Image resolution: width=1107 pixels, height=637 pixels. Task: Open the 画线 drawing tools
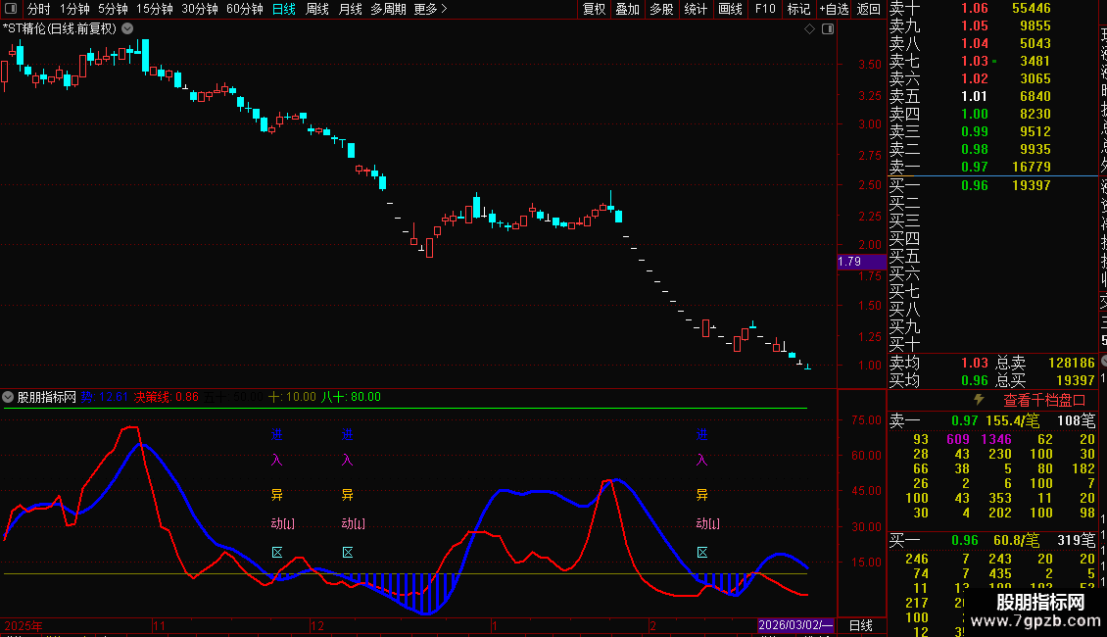click(730, 9)
